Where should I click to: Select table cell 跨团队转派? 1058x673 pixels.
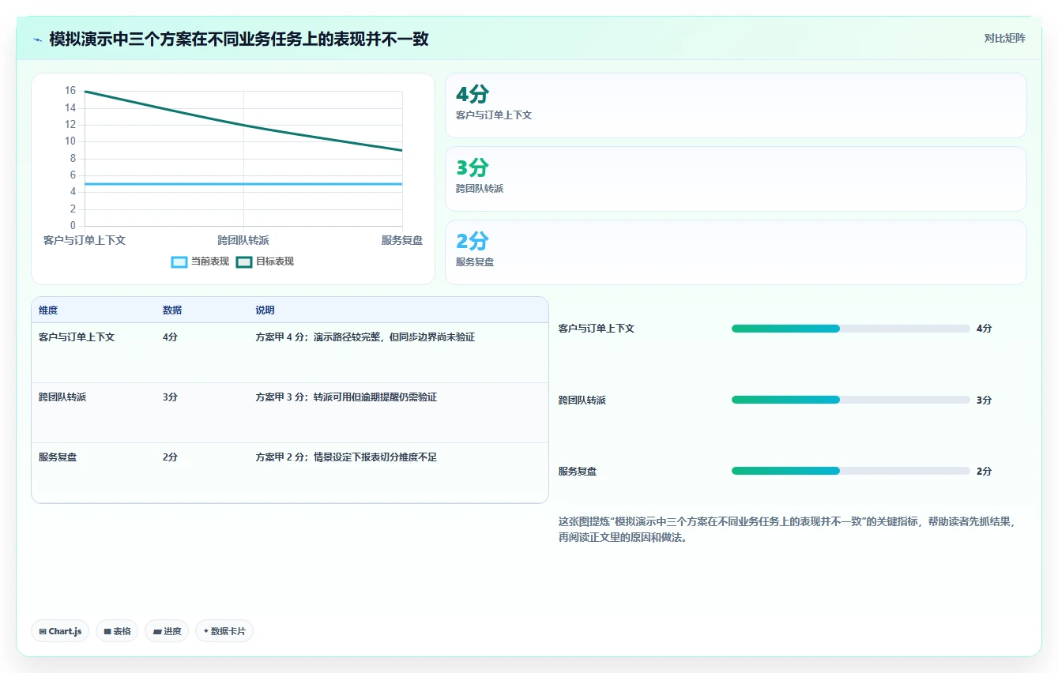(62, 397)
